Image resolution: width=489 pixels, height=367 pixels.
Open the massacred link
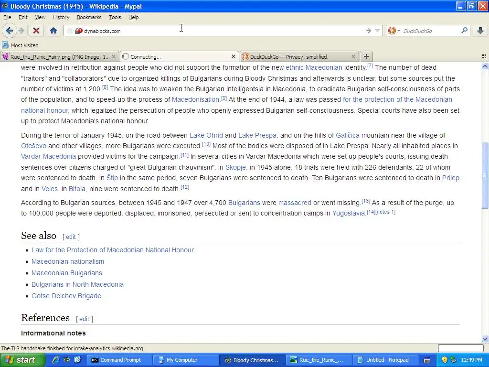295,203
